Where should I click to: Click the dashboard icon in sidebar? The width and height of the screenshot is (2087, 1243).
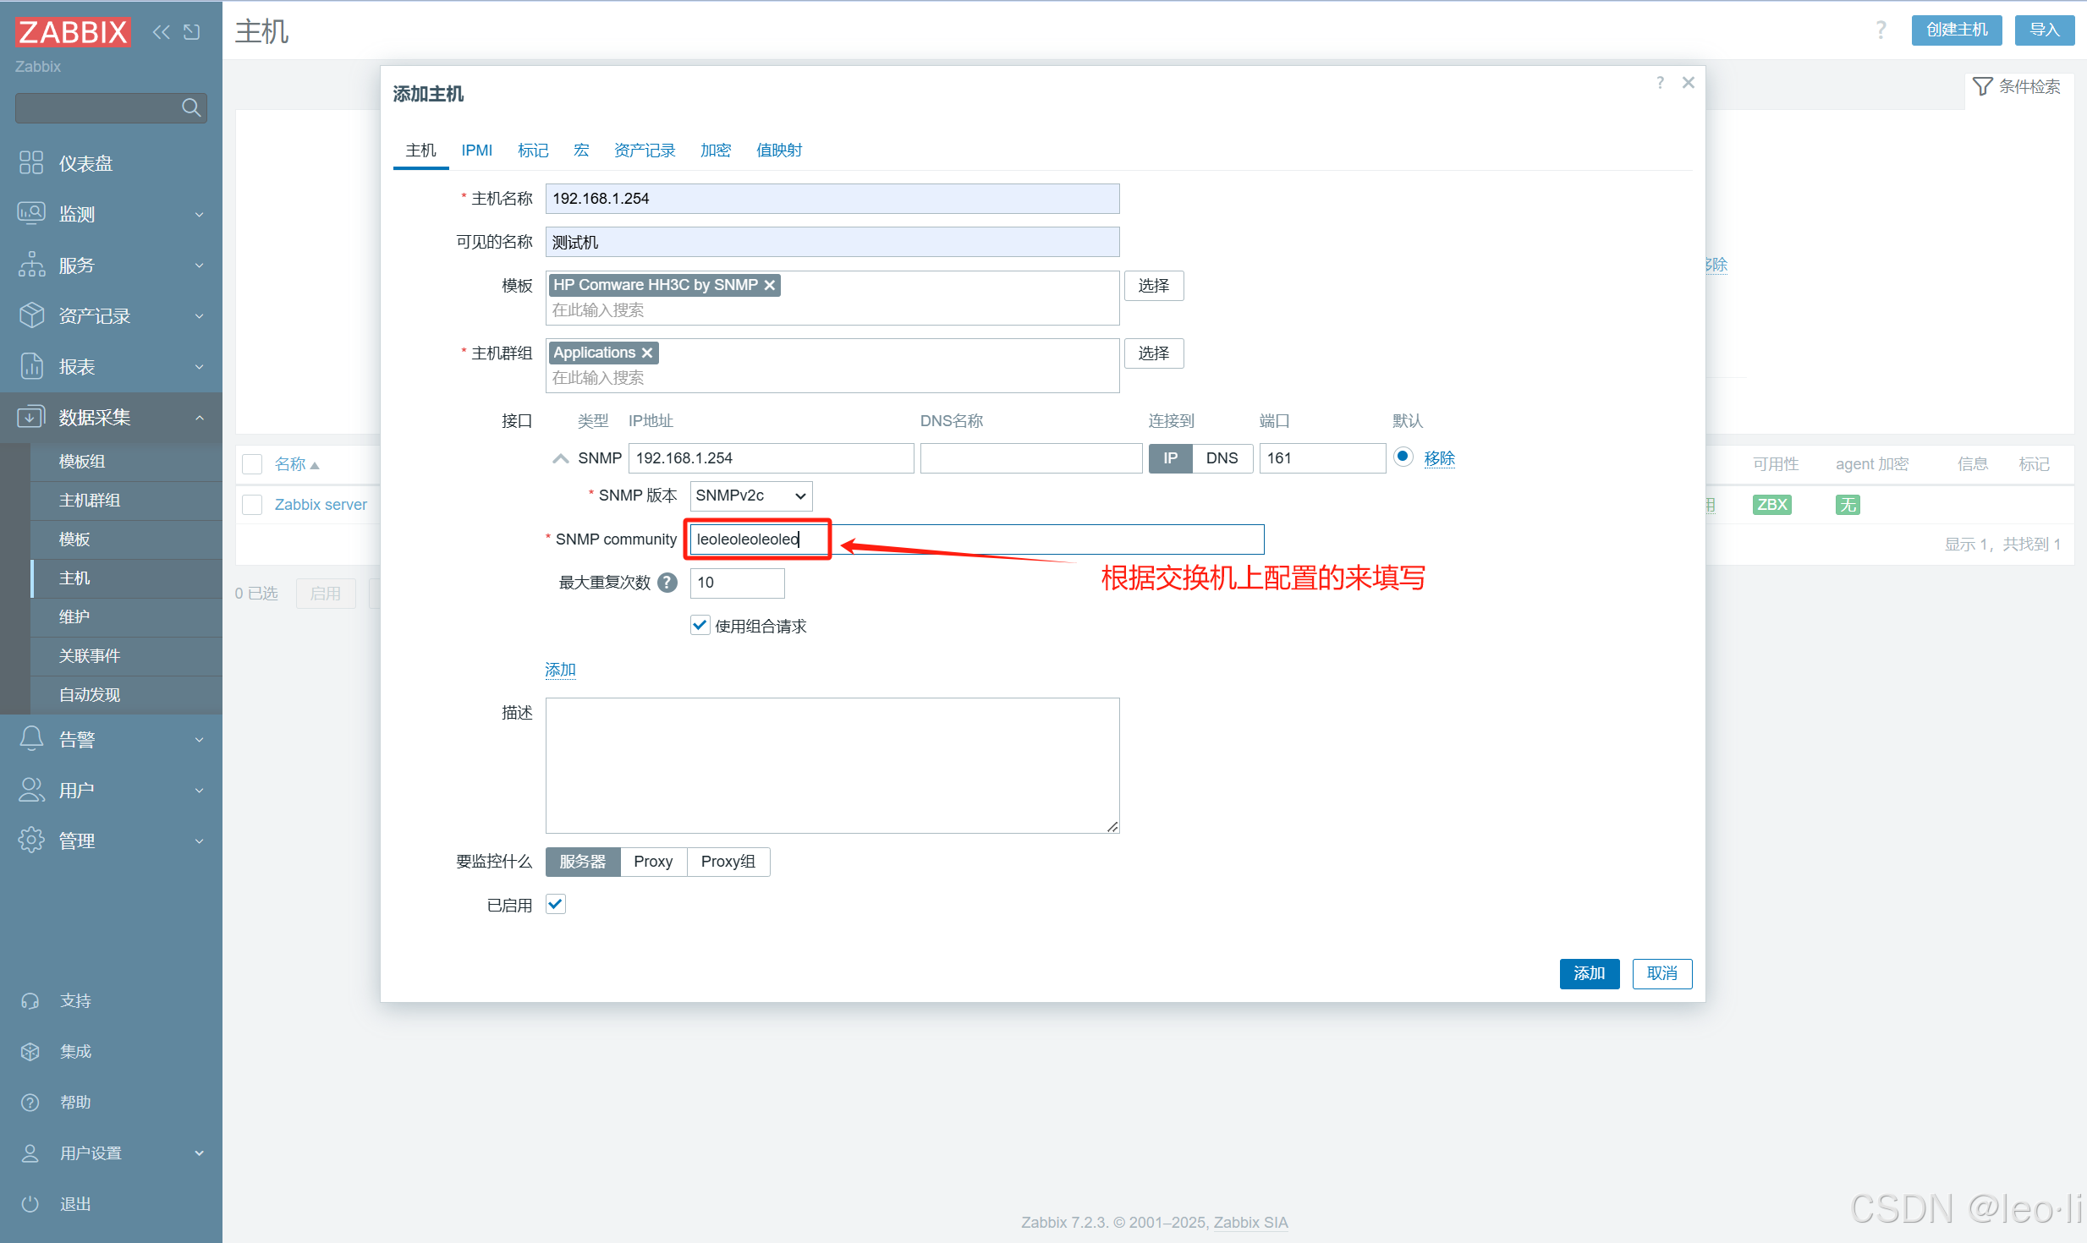click(x=31, y=162)
